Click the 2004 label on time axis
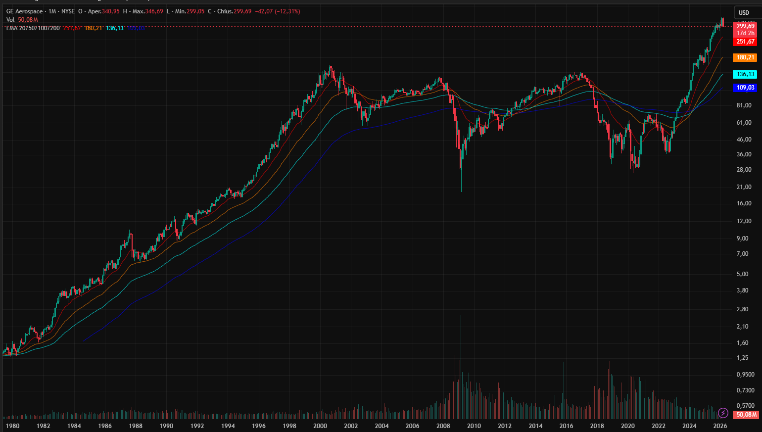This screenshot has height=432, width=762. (382, 426)
